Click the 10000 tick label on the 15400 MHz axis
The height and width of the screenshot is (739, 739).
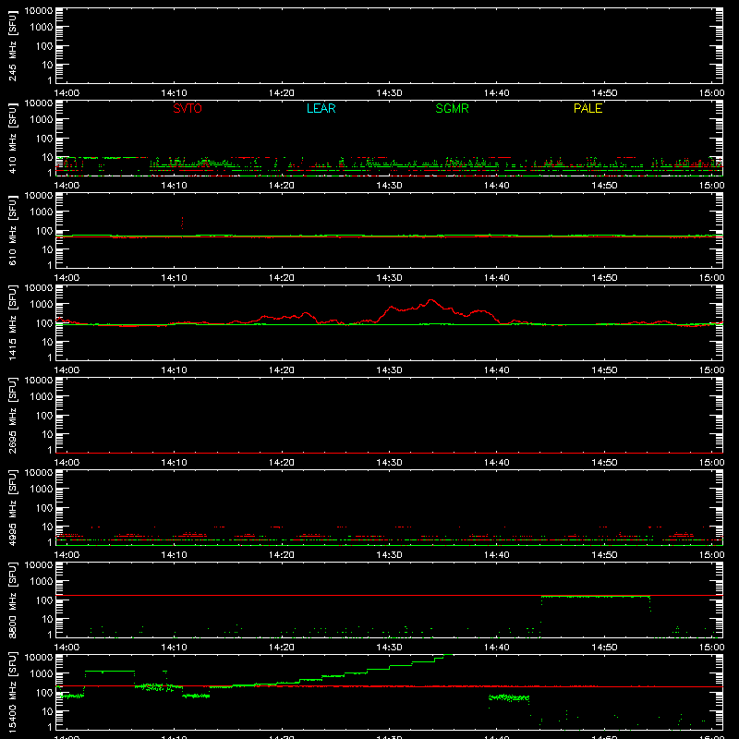pyautogui.click(x=39, y=658)
